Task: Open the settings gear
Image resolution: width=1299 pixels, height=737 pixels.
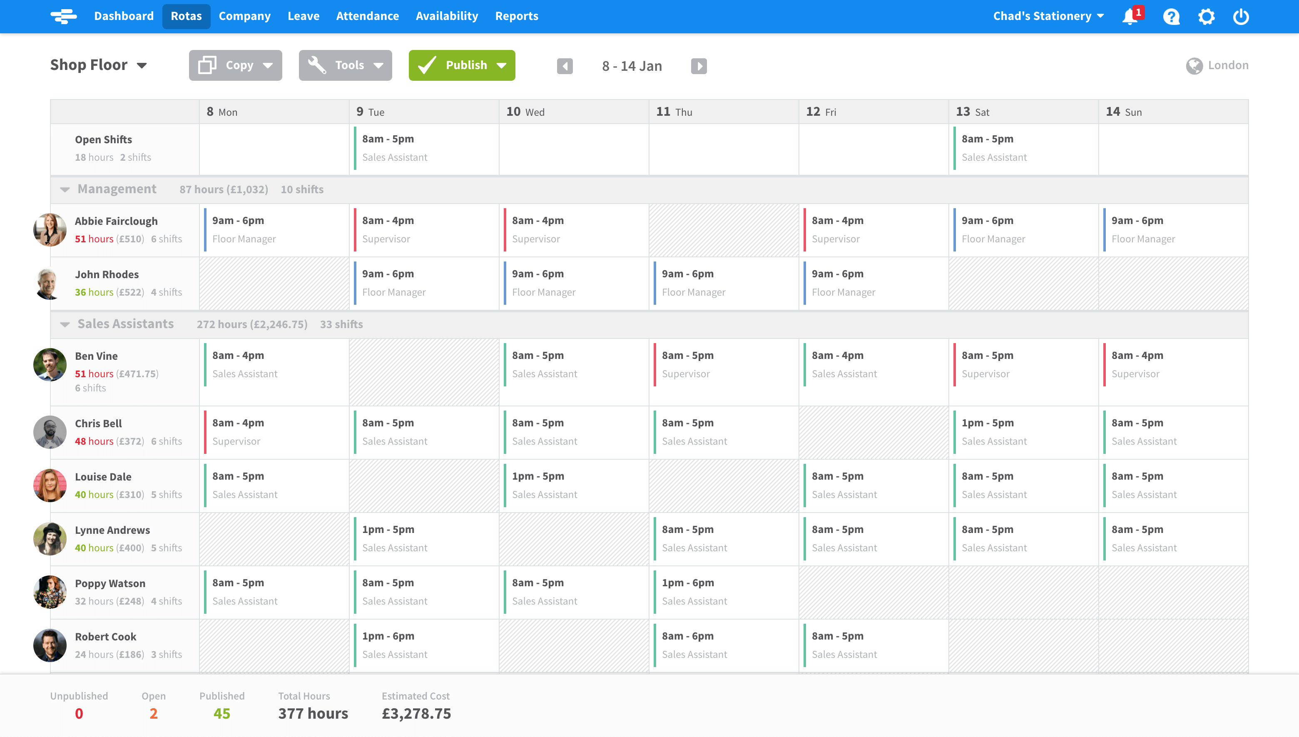Action: pyautogui.click(x=1207, y=16)
